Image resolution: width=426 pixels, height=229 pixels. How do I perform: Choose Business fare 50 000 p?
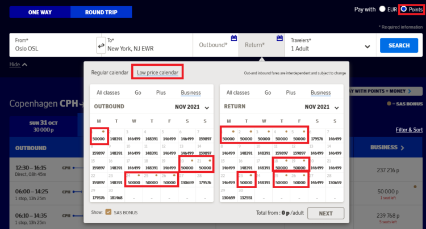[x=388, y=193]
